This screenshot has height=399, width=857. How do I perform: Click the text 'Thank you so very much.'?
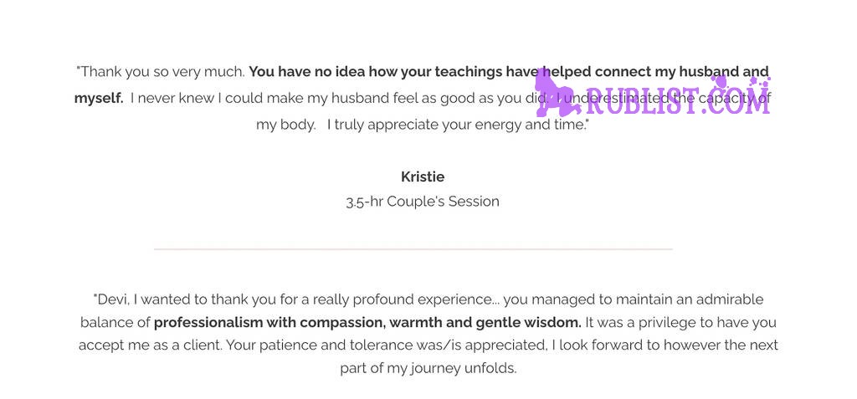(x=161, y=72)
